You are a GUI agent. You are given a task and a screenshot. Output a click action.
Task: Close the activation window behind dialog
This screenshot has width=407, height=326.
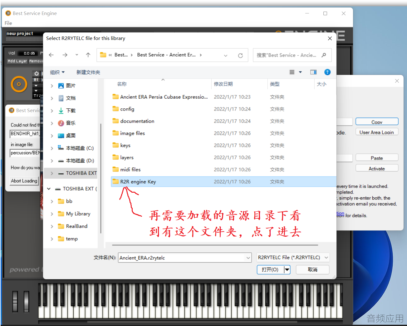[397, 81]
